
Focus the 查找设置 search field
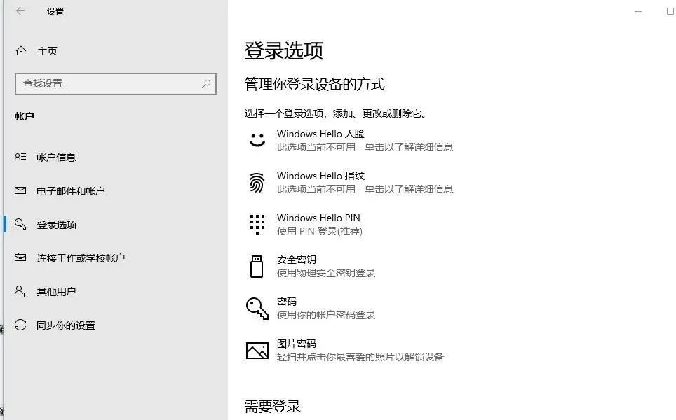tap(116, 83)
